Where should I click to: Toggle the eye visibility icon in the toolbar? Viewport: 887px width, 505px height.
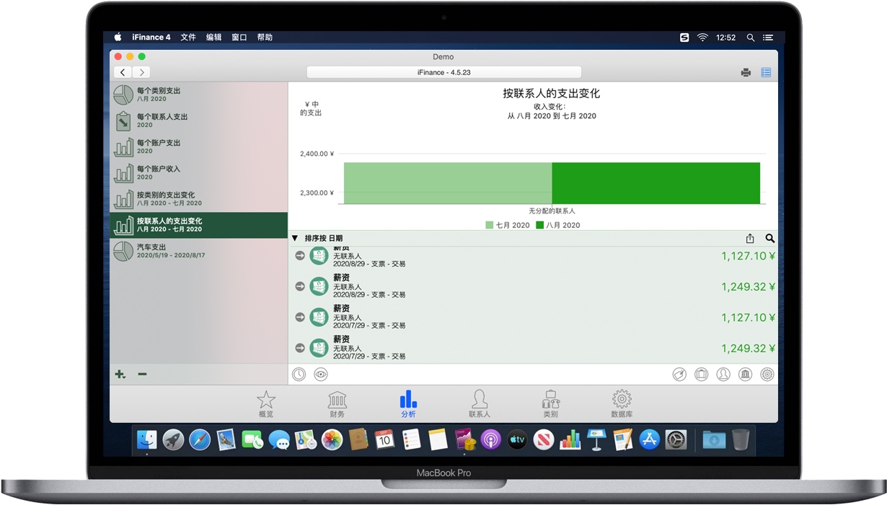click(x=320, y=374)
